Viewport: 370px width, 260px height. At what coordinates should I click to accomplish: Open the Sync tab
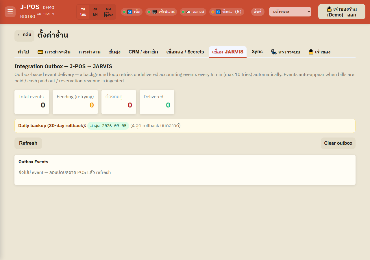(x=257, y=52)
